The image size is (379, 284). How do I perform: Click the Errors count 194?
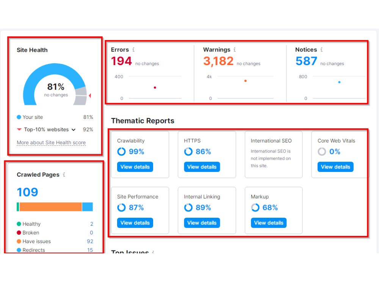[x=121, y=61]
